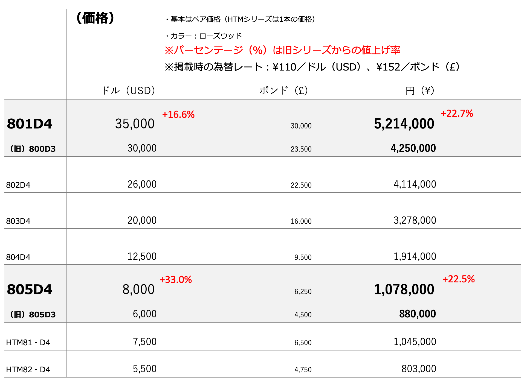Select the HTM81・D4 row label
The width and height of the screenshot is (530, 386).
point(28,343)
